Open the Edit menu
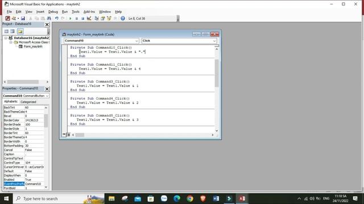This screenshot has height=204, width=364. click(19, 11)
